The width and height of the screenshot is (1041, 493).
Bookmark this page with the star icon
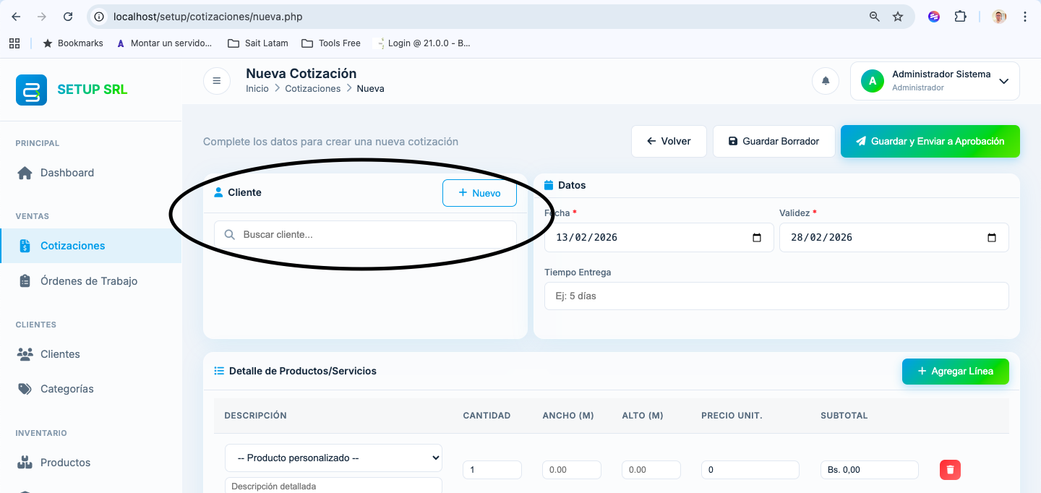(x=898, y=17)
